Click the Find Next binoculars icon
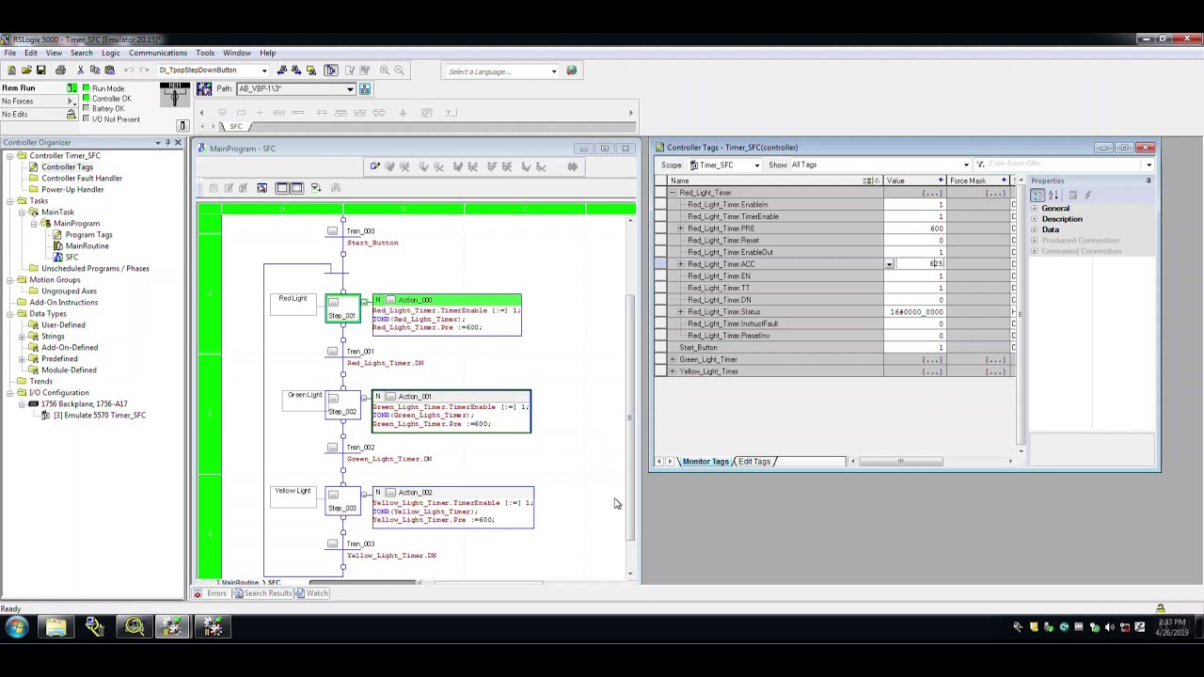Image resolution: width=1204 pixels, height=677 pixels. click(x=296, y=71)
